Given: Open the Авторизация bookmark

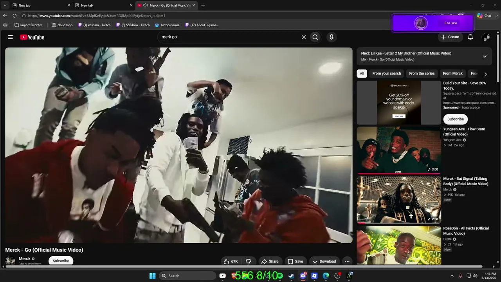Looking at the screenshot, I should coord(167,25).
